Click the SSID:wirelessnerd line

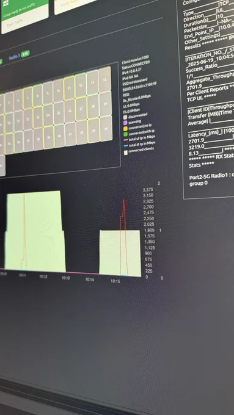click(135, 82)
